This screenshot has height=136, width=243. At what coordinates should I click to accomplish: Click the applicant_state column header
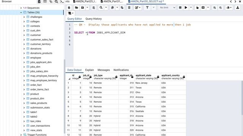point(147,77)
